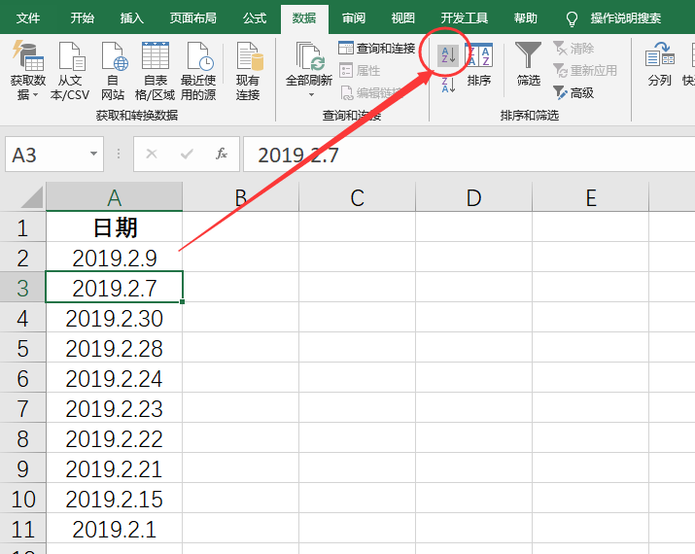Open the custom 排序 (Sort) dialog
This screenshot has height=554, width=695.
point(479,64)
